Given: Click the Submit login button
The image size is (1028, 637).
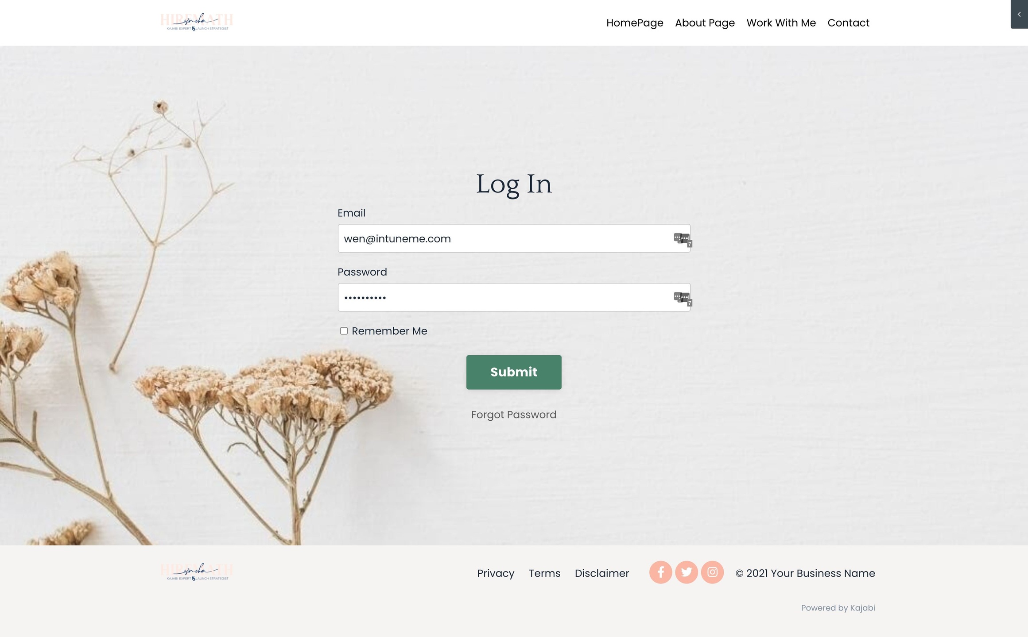Looking at the screenshot, I should (x=514, y=372).
